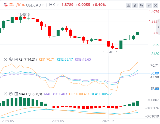
Task: Click the 美元/加元 pair name
Action: point(17,5)
